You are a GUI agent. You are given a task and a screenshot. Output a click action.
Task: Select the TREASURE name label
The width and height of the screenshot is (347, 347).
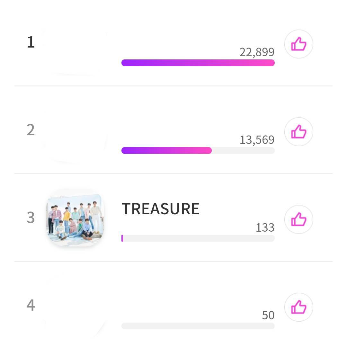point(160,209)
